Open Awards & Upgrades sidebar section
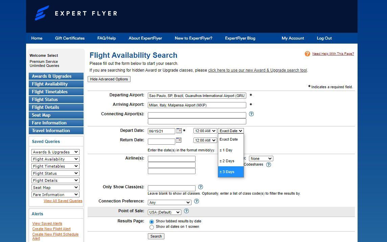Viewport: 387px width, 242px height. [x=56, y=76]
